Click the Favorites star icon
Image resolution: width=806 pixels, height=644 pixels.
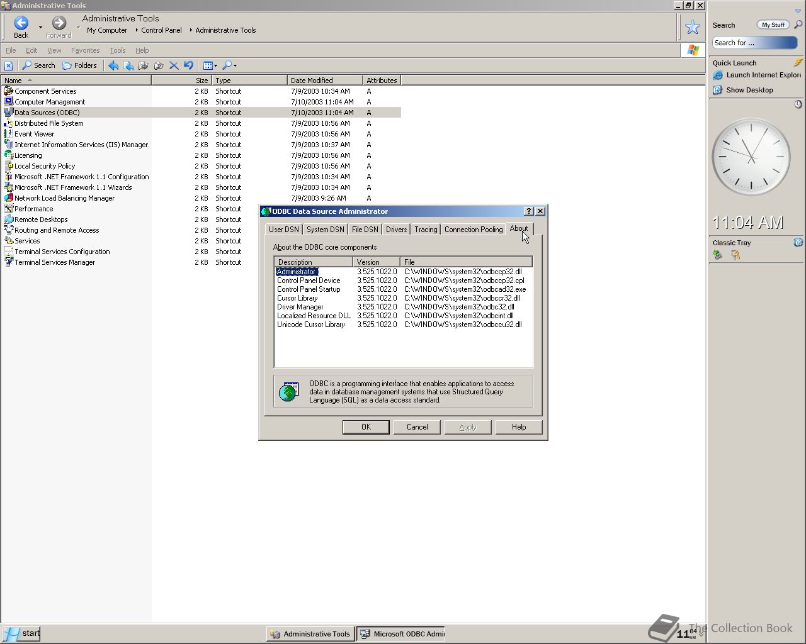(x=692, y=27)
